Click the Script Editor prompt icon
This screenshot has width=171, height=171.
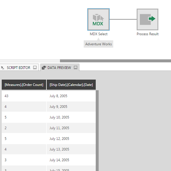[x=3, y=68]
